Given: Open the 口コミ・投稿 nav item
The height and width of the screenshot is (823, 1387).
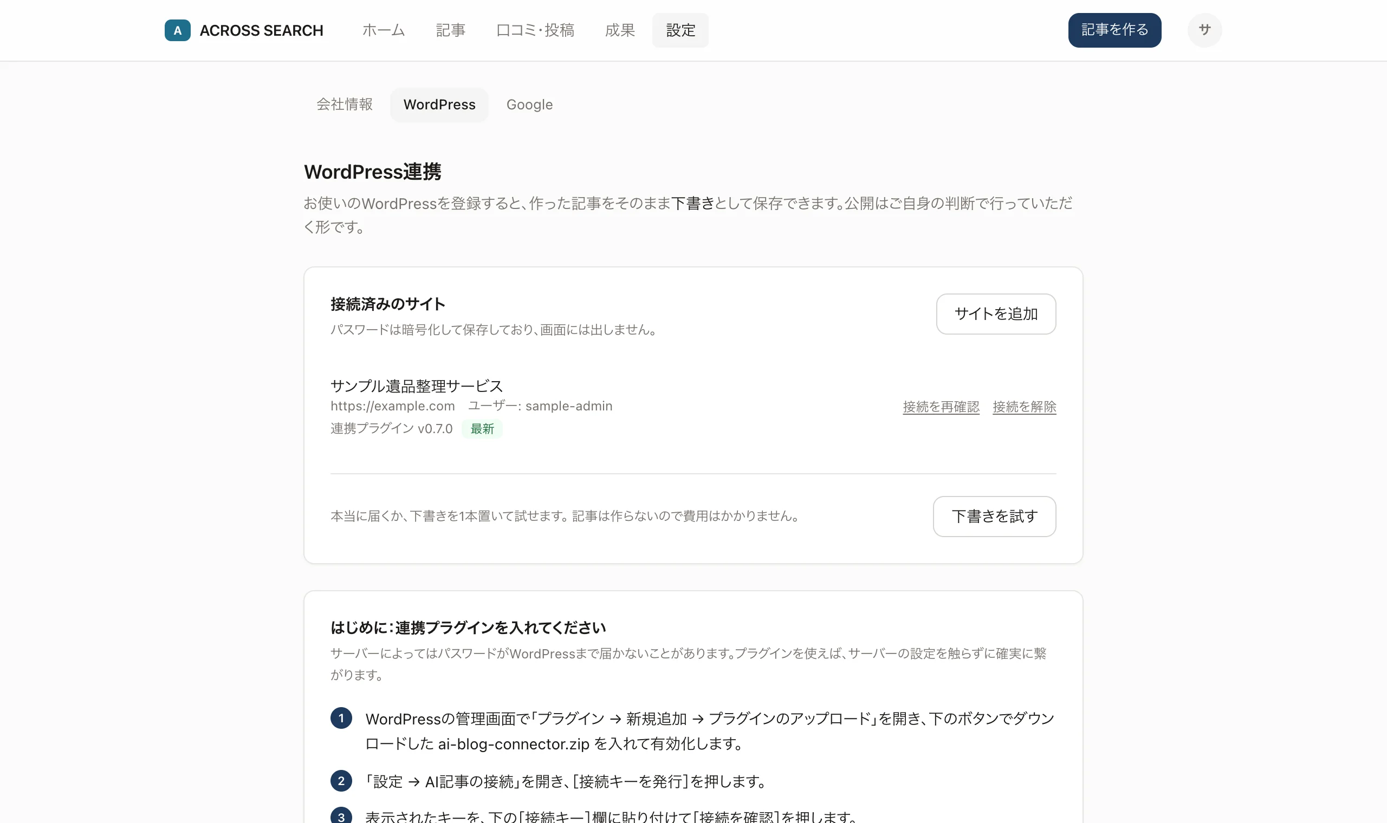Looking at the screenshot, I should click(535, 30).
